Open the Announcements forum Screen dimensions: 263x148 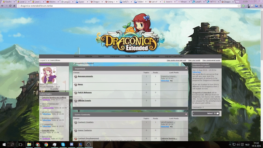click(x=85, y=76)
